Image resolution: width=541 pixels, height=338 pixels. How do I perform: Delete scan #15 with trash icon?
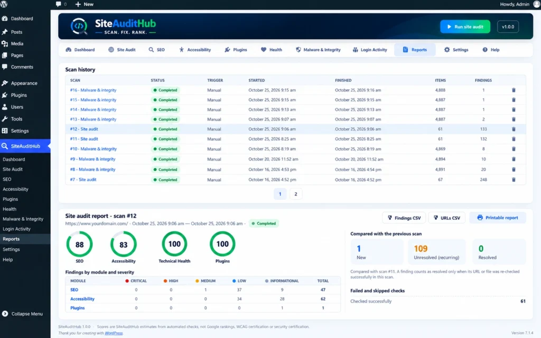tap(514, 100)
